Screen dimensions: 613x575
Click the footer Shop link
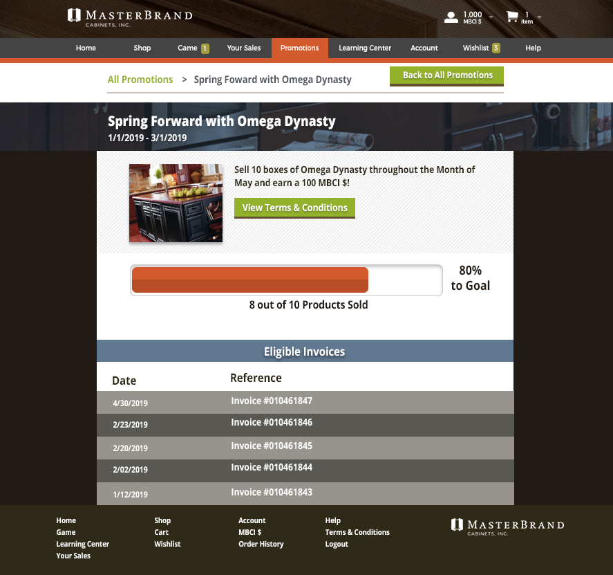(162, 520)
